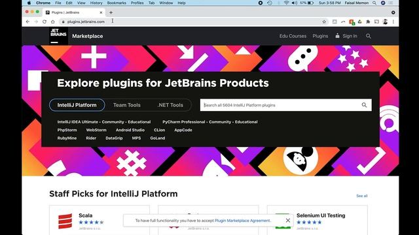The height and width of the screenshot is (235, 419).
Task: Open Chrome three-dot menu
Action: 393,22
